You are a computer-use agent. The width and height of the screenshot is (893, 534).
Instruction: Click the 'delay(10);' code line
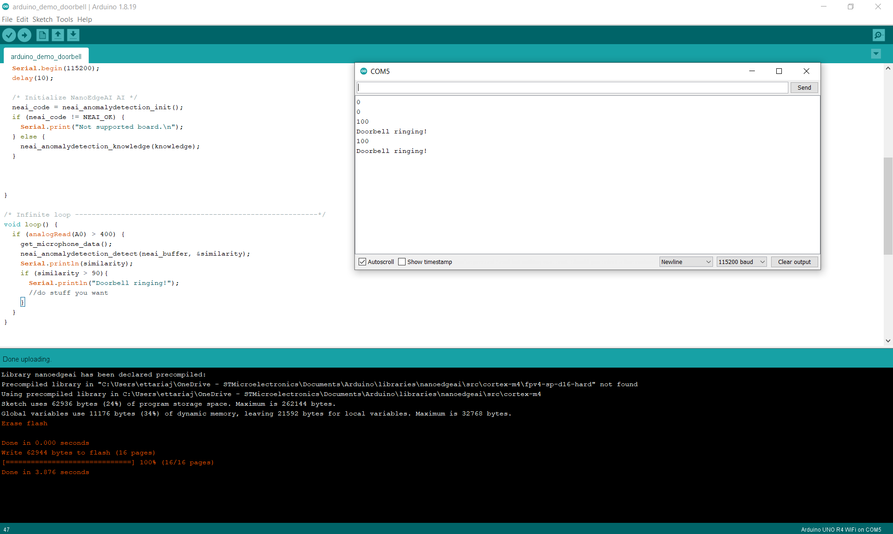tap(33, 78)
